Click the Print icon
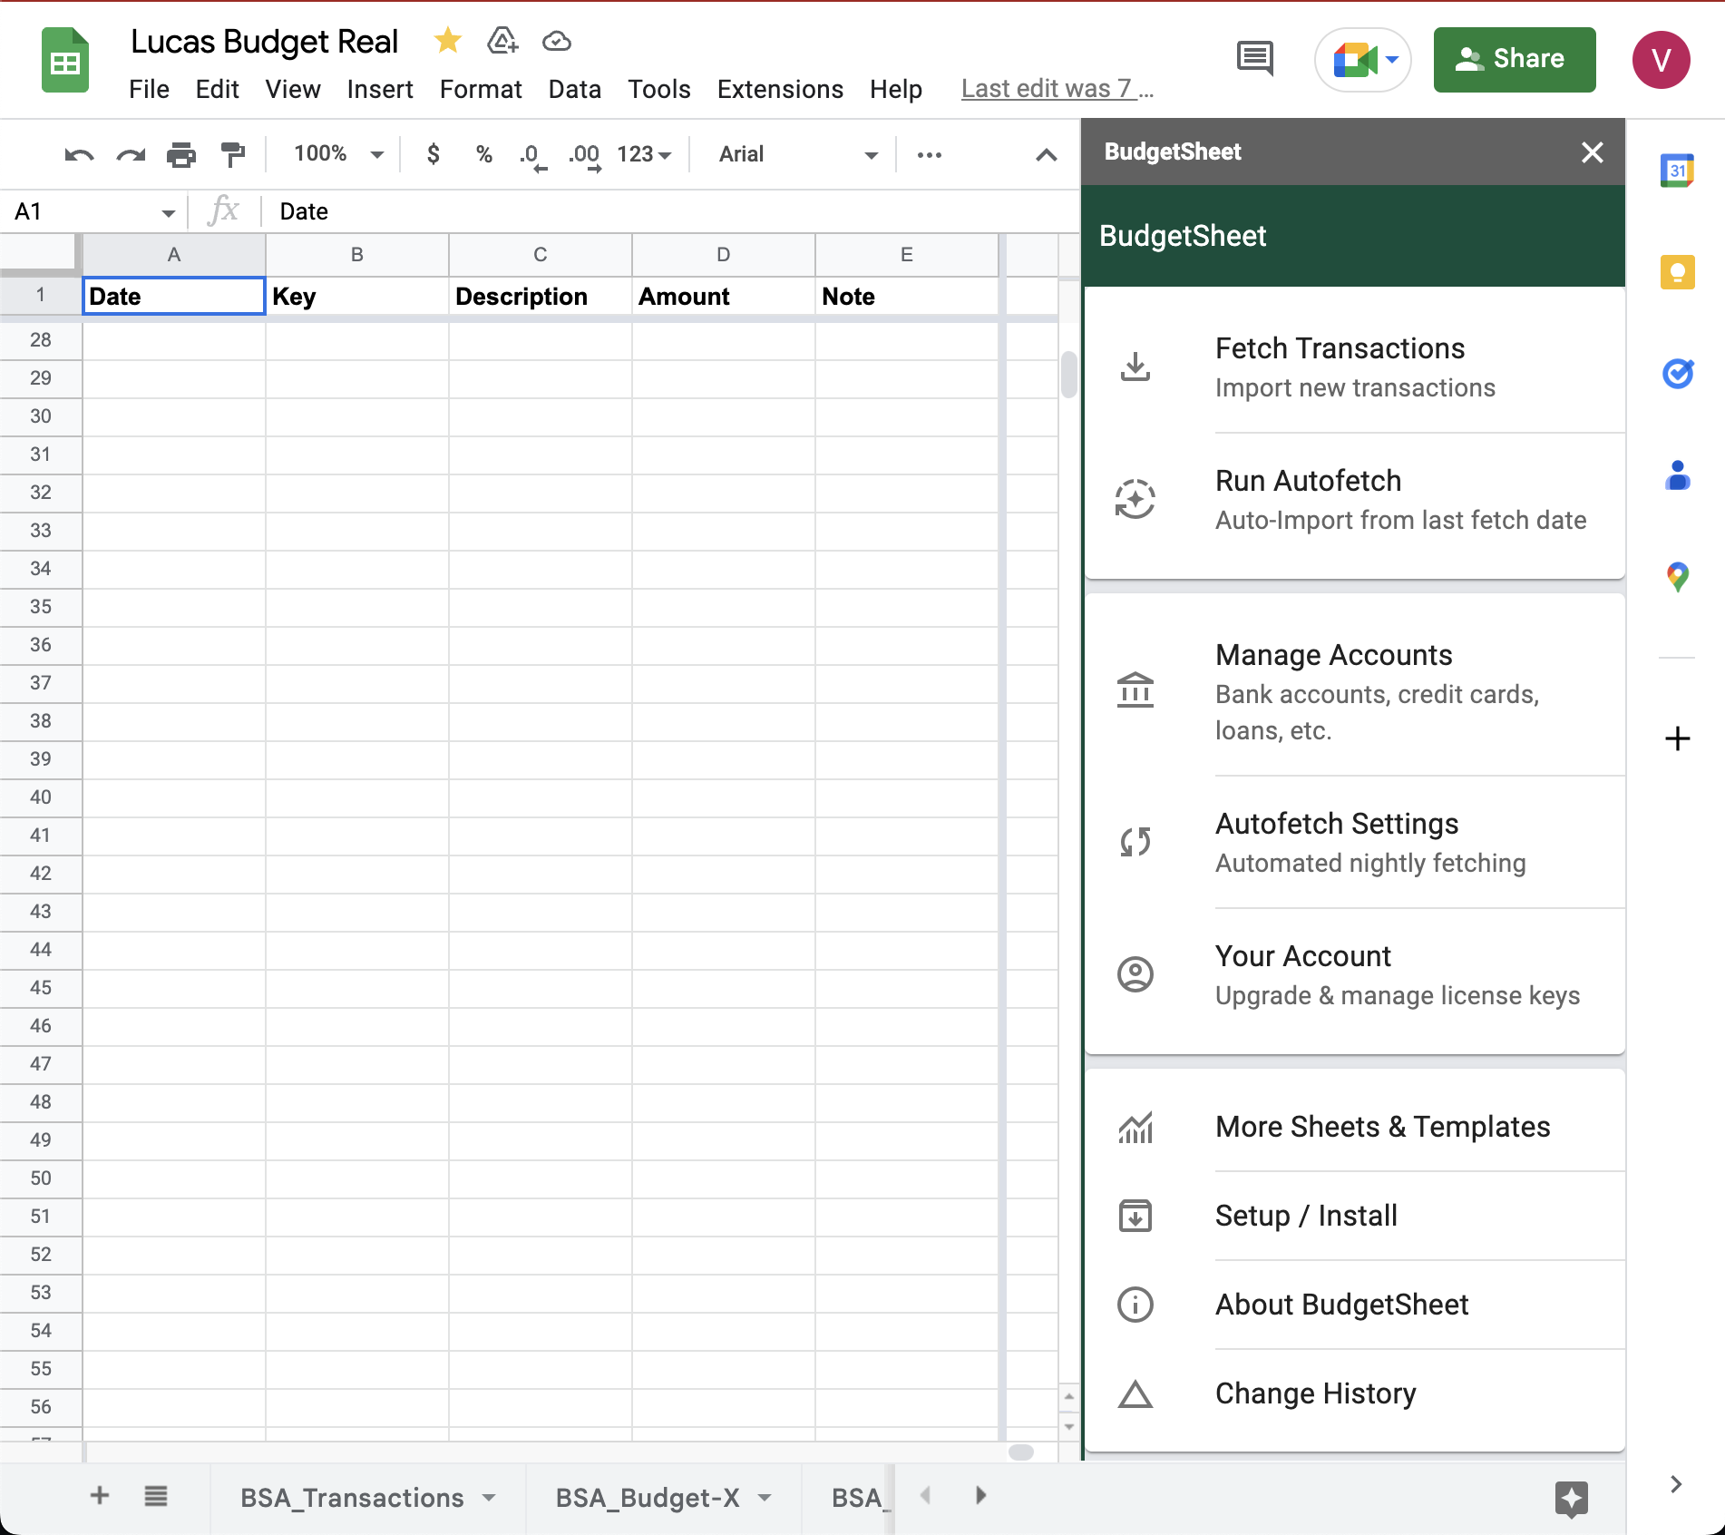 click(x=181, y=155)
